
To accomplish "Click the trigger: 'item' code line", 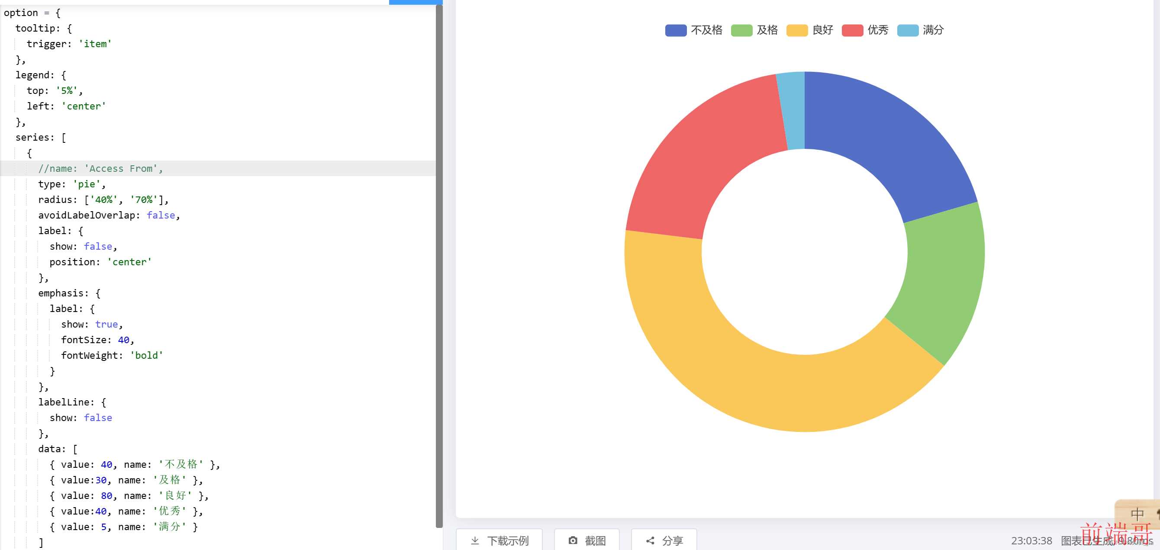I will (69, 44).
